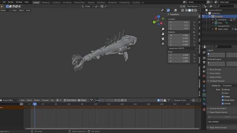Click Stash button
Screen dimensions: 237x133
82,100
